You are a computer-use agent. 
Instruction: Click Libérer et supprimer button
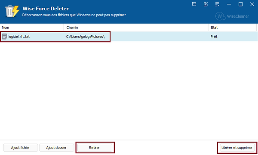[x=237, y=148]
